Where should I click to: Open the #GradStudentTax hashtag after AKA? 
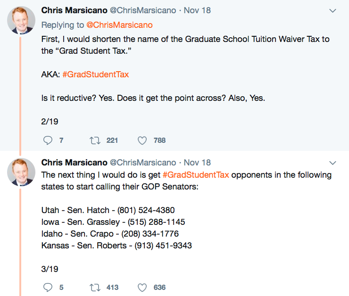click(95, 74)
